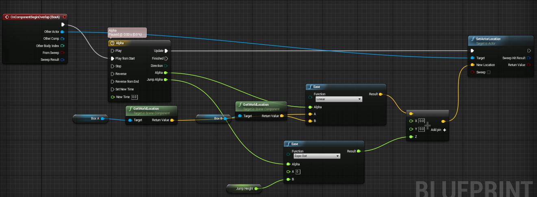Click the timeline Play input pin

pos(113,51)
